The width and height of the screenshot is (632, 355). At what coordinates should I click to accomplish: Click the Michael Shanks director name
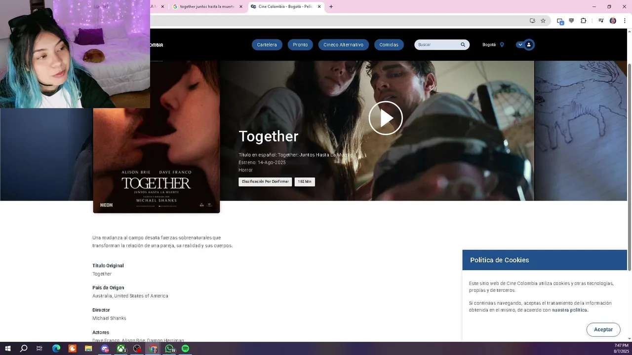coord(109,318)
